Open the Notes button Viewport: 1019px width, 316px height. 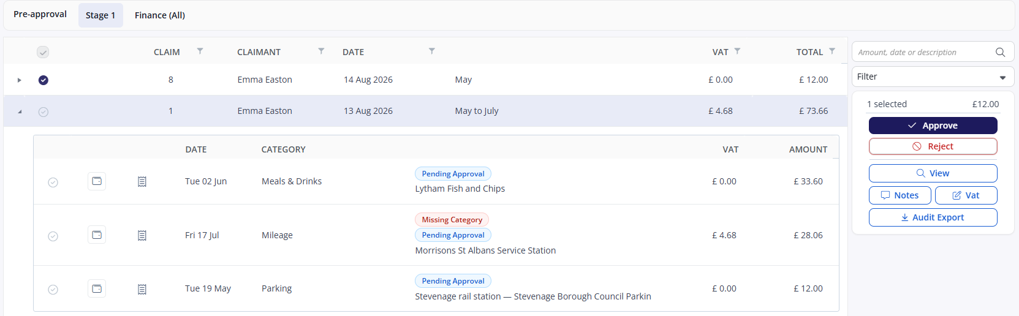click(x=900, y=195)
